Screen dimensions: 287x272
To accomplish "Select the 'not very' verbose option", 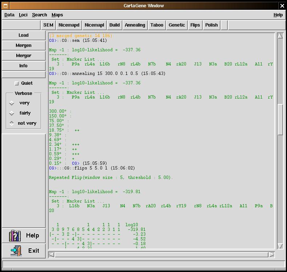I will pos(12,123).
